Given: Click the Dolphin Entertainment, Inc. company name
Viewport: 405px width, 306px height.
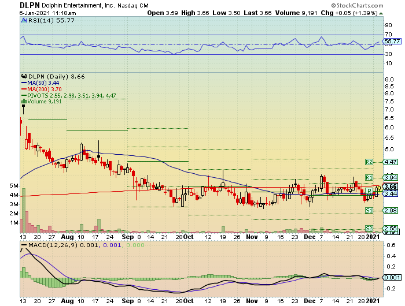Looking at the screenshot, I should pos(78,5).
